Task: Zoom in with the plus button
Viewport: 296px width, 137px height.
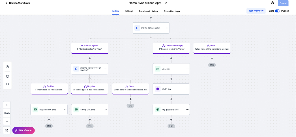Action: coord(7,105)
